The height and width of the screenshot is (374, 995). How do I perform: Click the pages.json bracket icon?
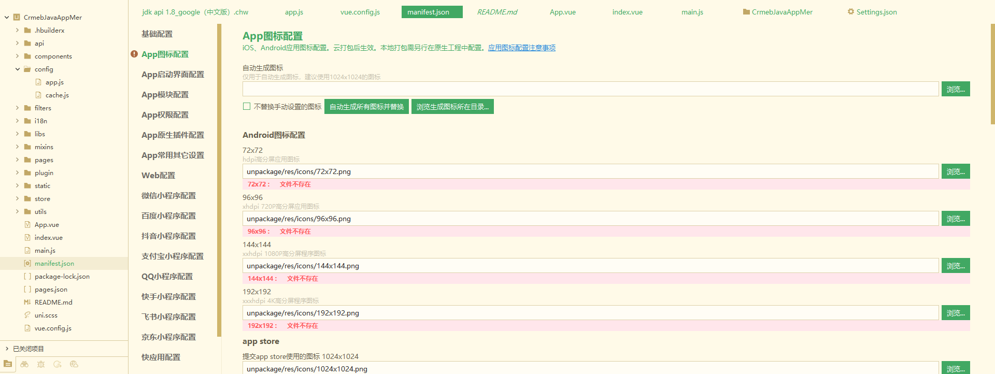coord(28,289)
